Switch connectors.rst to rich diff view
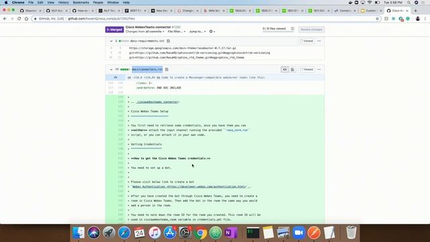Screen dimensions: 430x242 pyautogui.click(x=293, y=69)
